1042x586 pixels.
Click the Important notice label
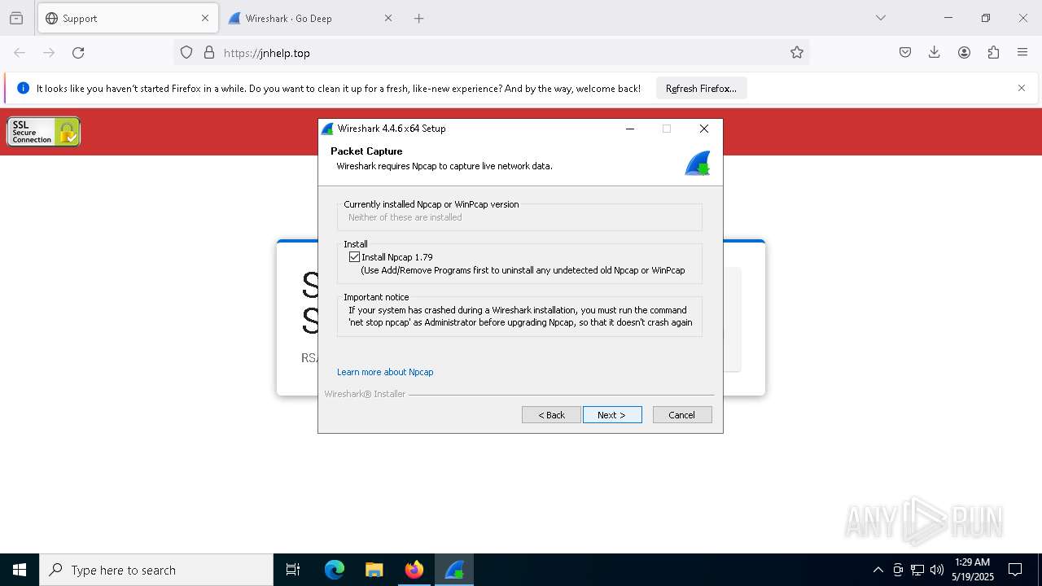[376, 297]
